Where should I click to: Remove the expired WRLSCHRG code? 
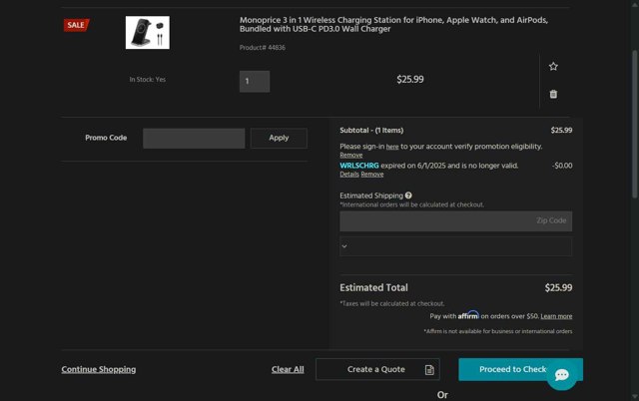click(x=372, y=175)
